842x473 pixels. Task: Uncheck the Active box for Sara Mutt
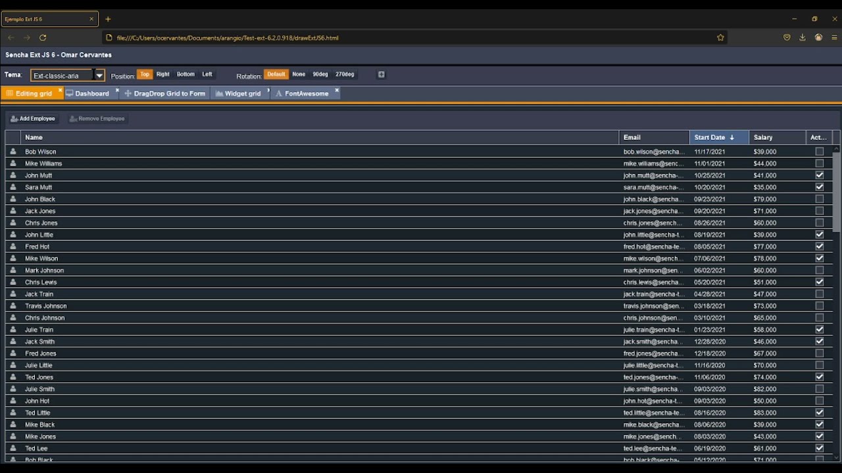pos(819,187)
